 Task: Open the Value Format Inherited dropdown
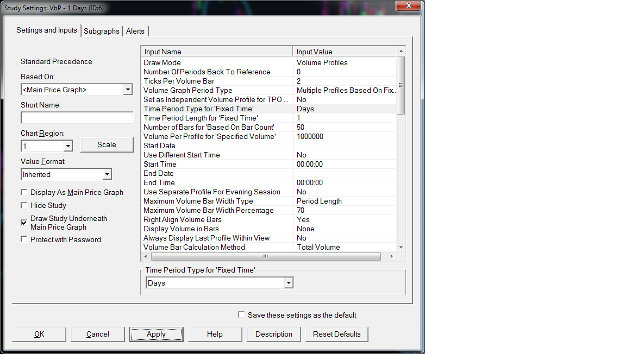[x=107, y=174]
